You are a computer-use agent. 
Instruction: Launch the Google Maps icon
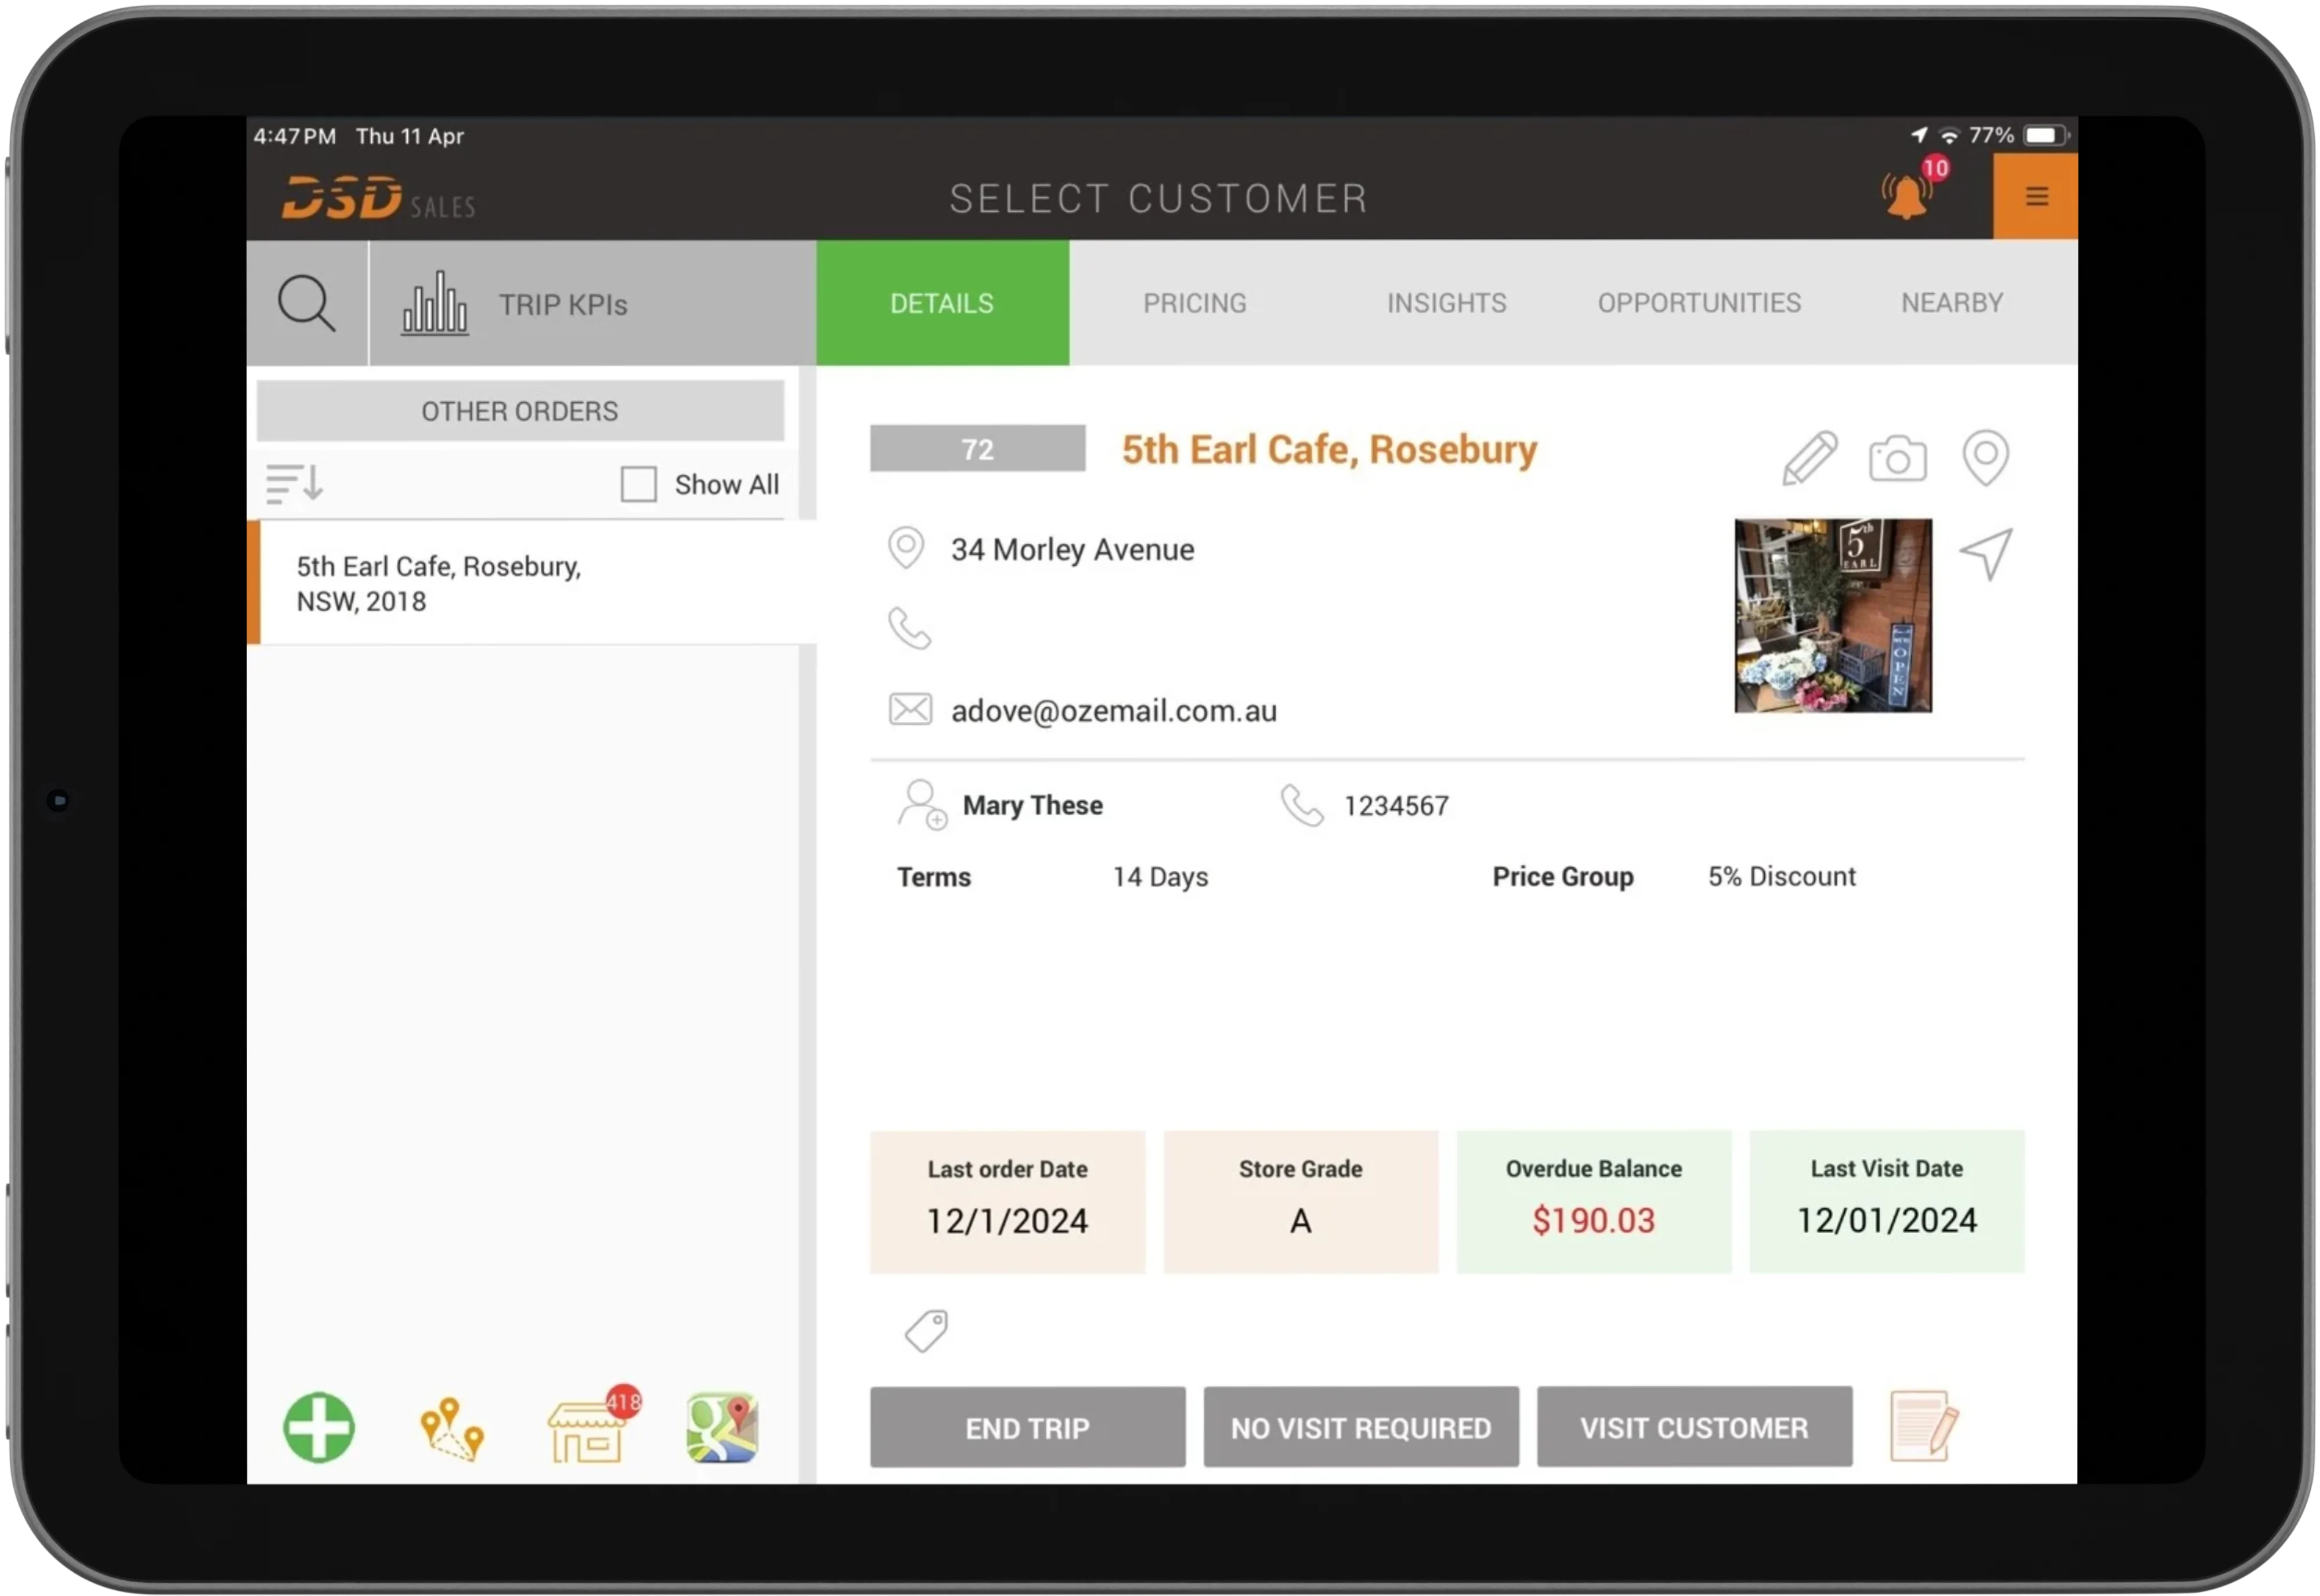722,1428
